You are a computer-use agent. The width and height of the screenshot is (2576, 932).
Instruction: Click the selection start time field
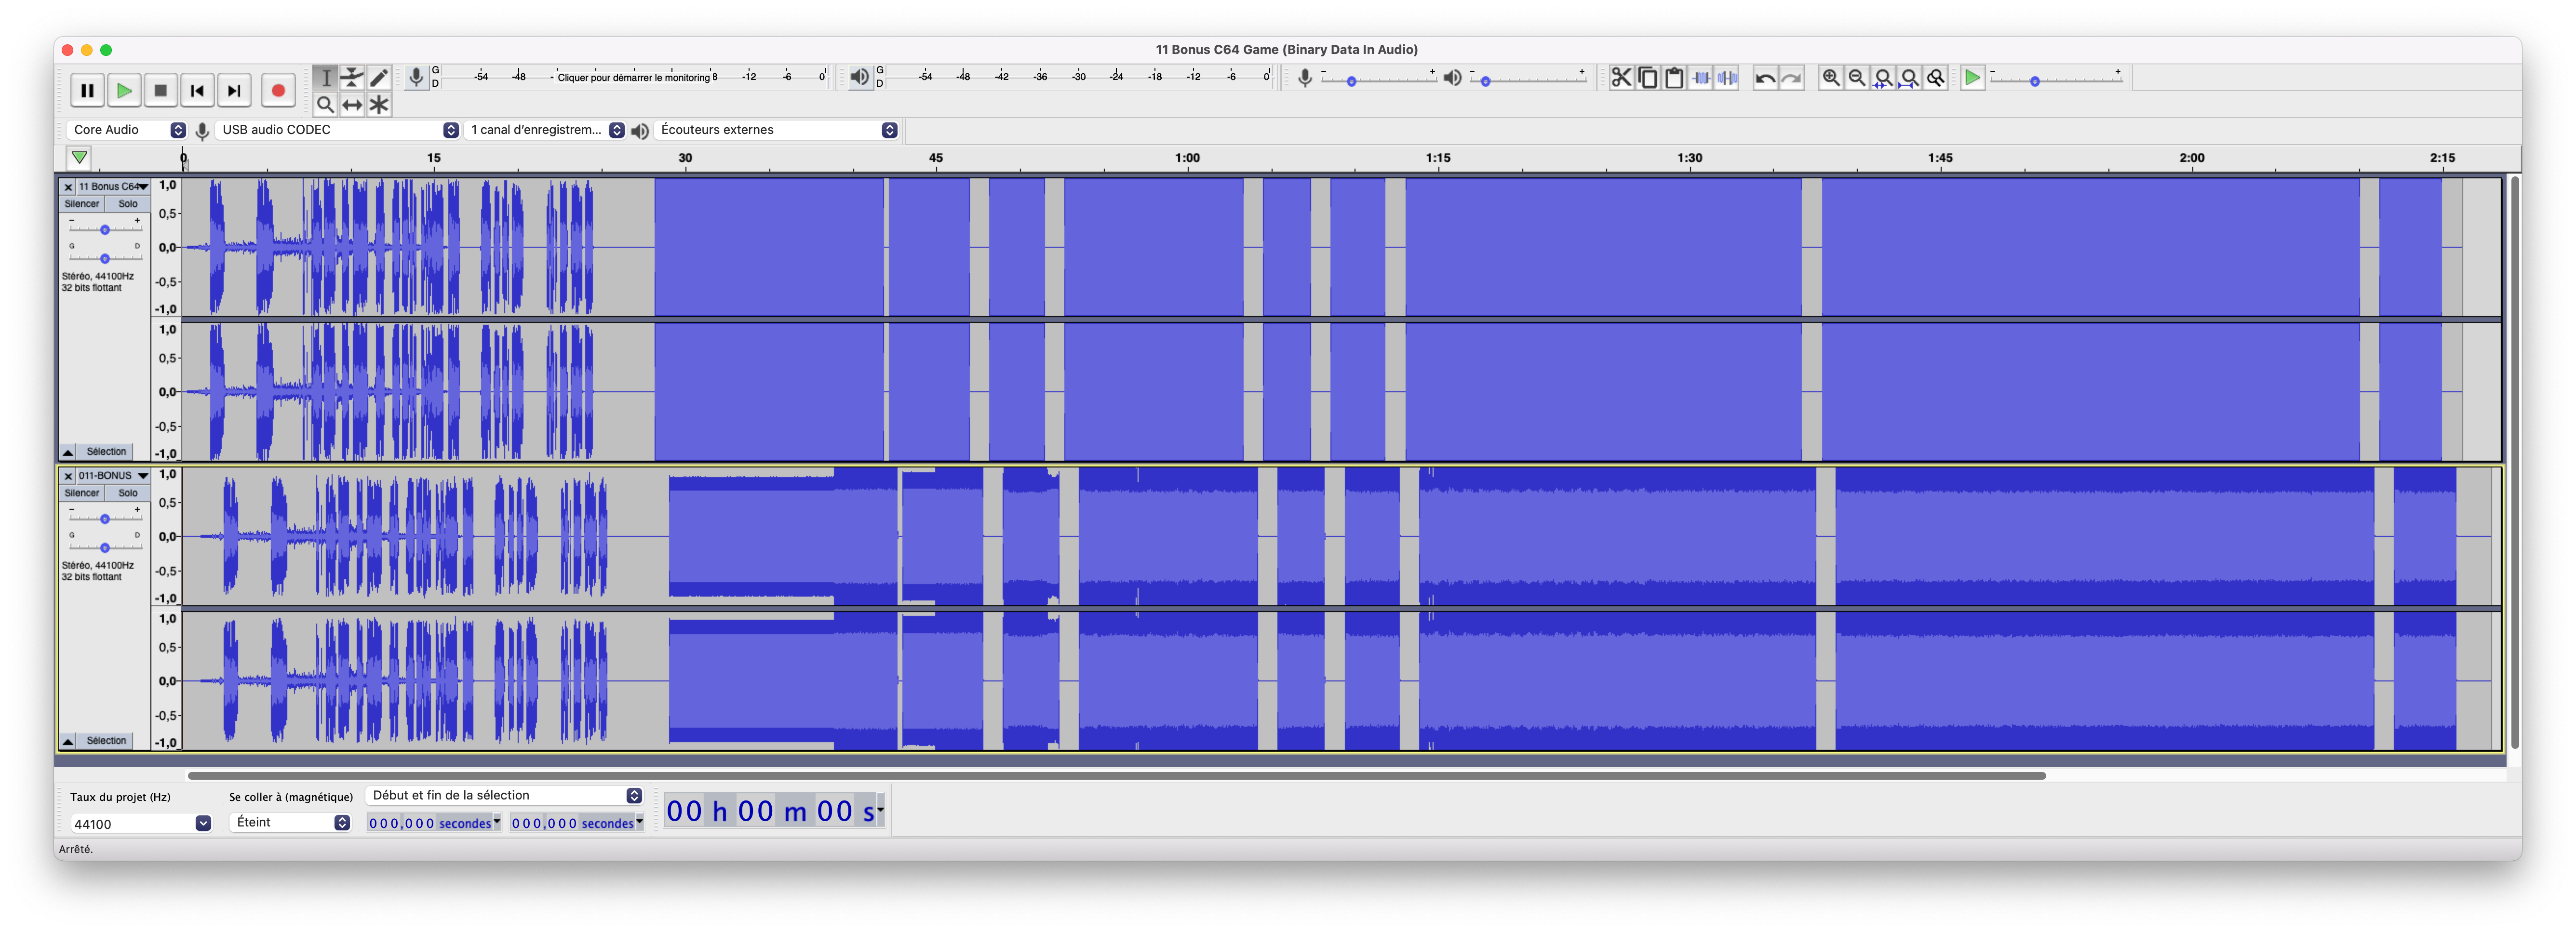tap(434, 823)
